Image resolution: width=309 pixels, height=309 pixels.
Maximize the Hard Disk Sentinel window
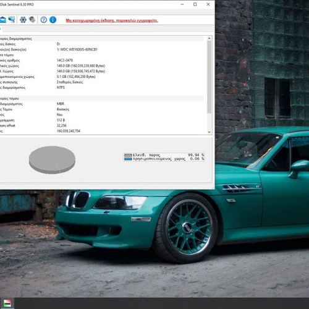[x=195, y=4]
